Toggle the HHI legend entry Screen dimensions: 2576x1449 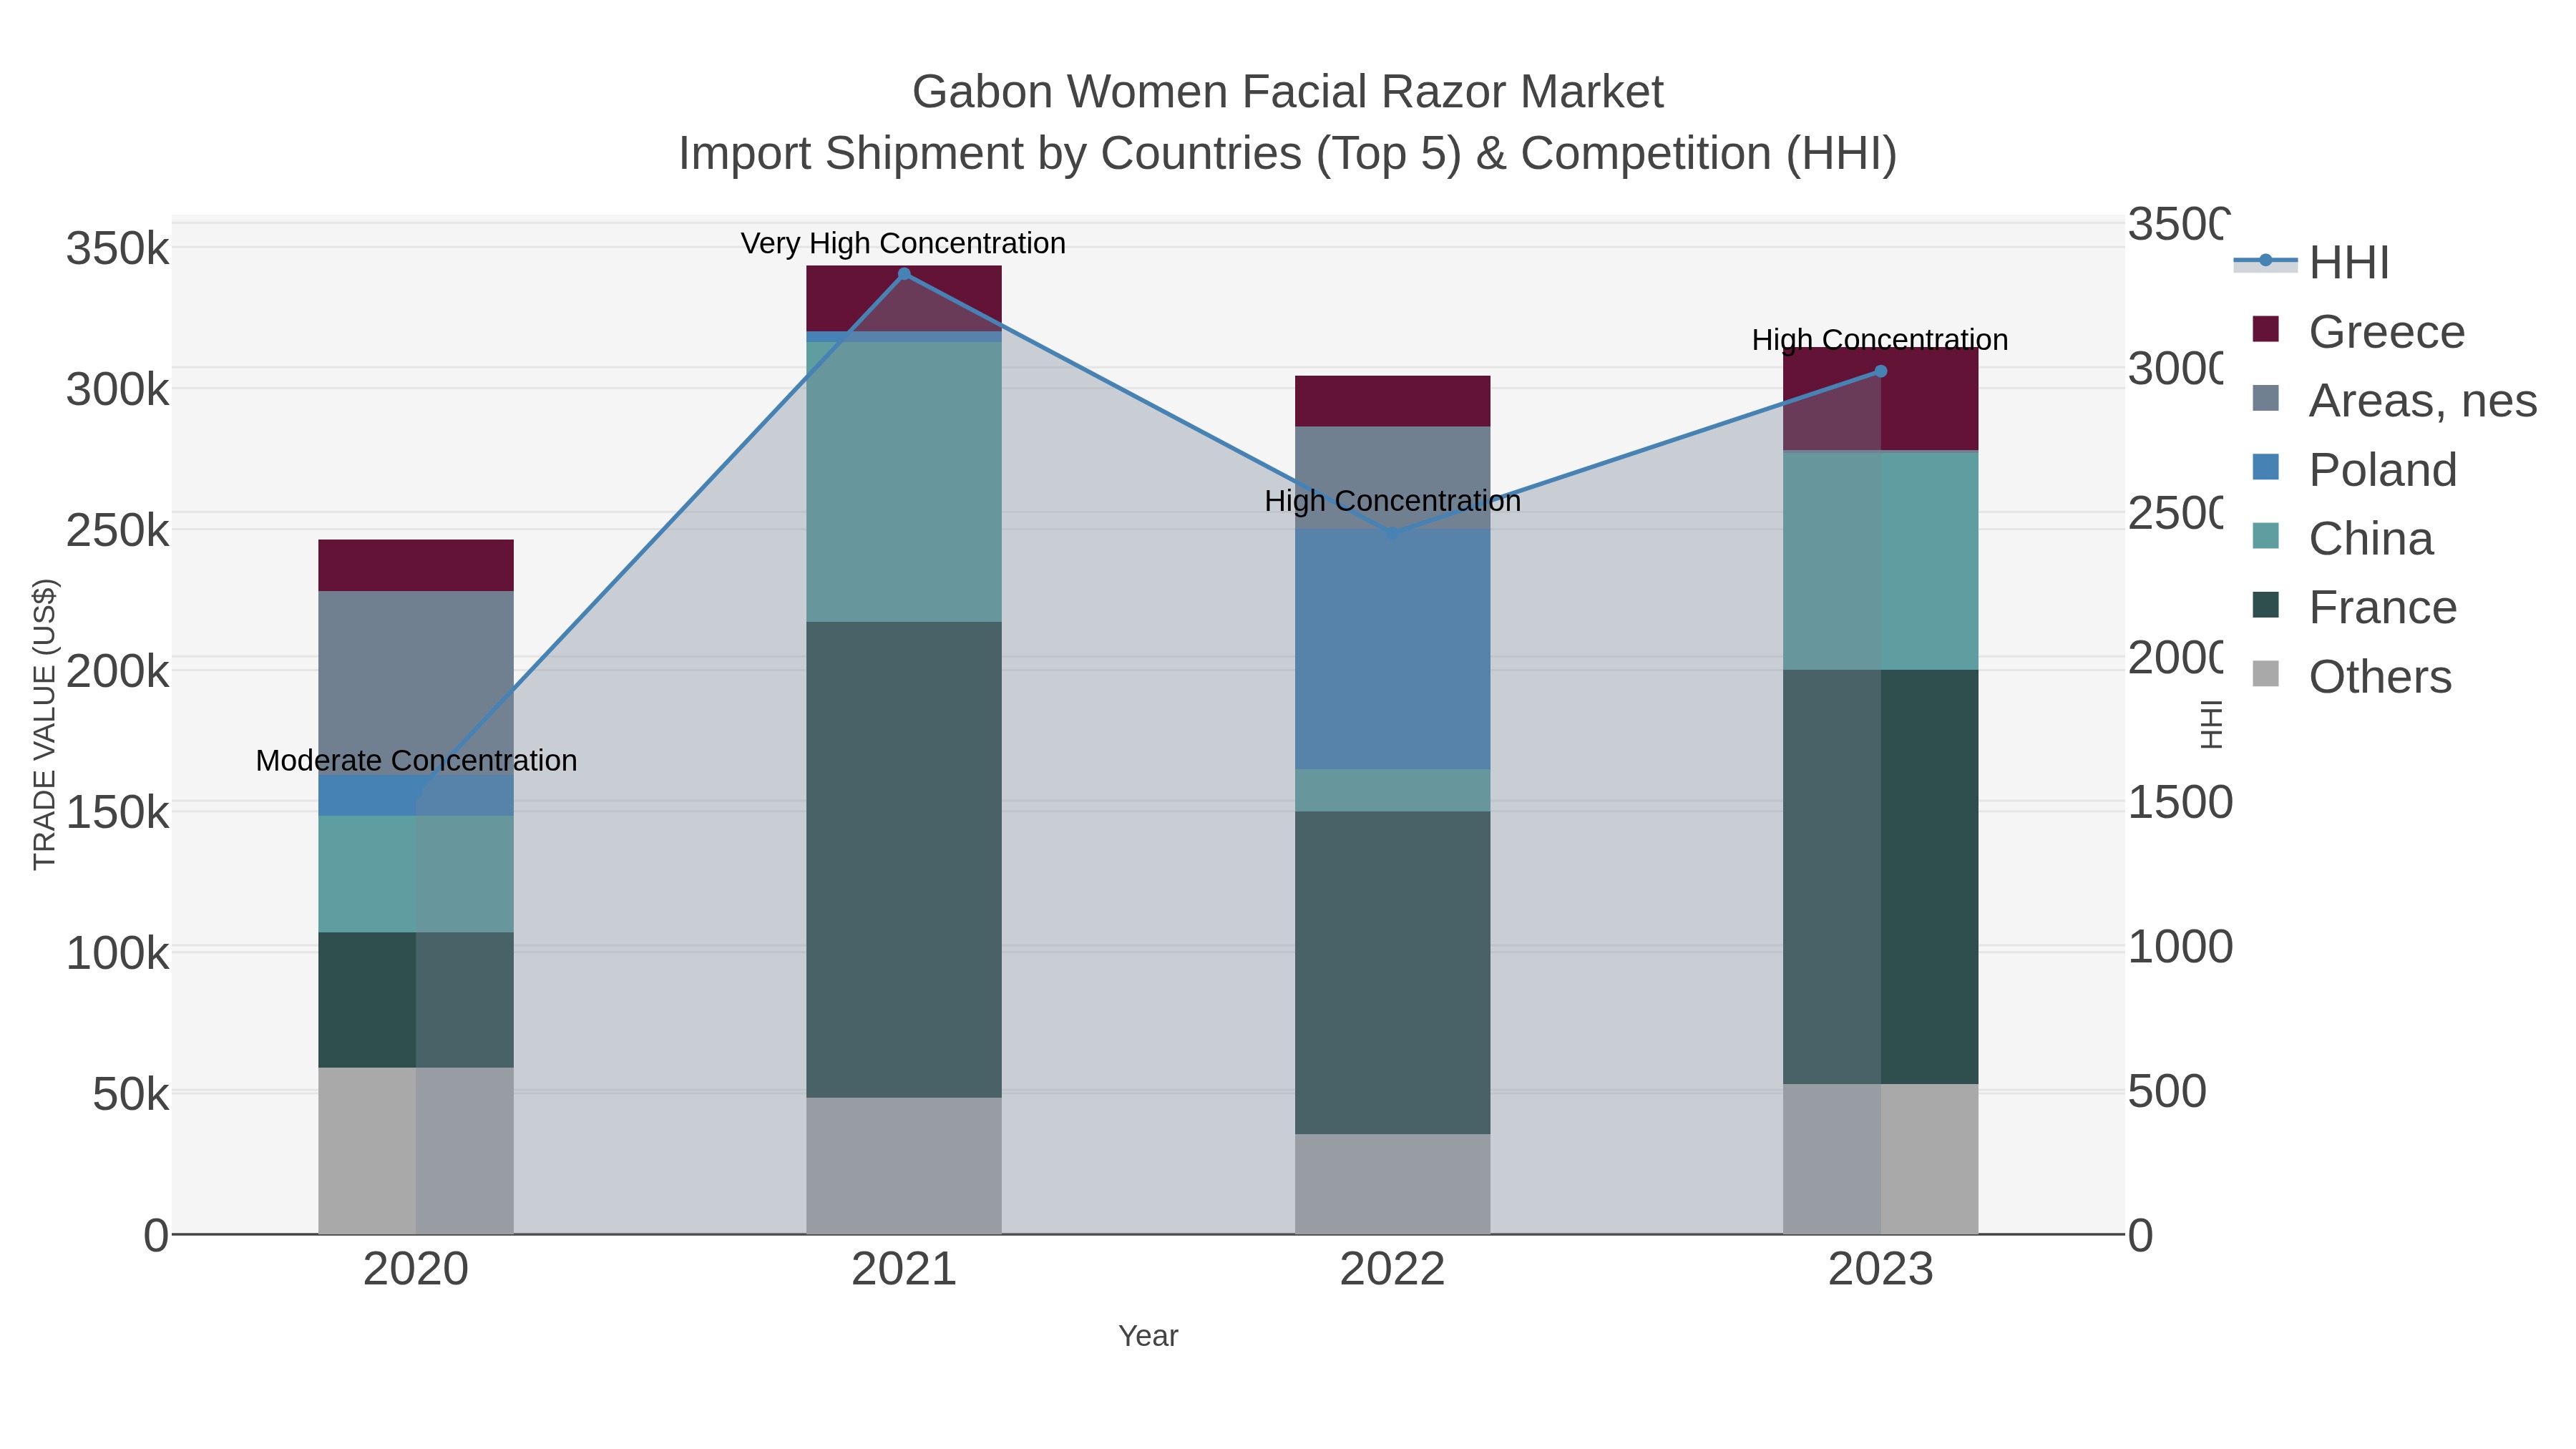[x=2311, y=262]
